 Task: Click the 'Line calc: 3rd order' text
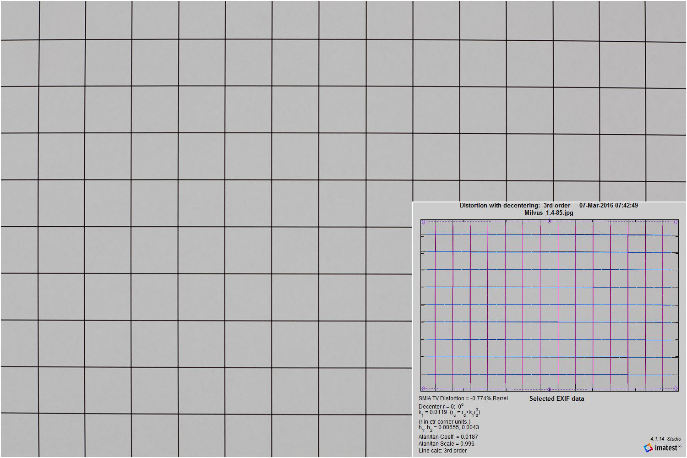[442, 451]
